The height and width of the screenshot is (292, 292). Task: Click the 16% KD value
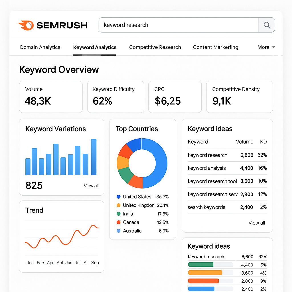pos(262,168)
